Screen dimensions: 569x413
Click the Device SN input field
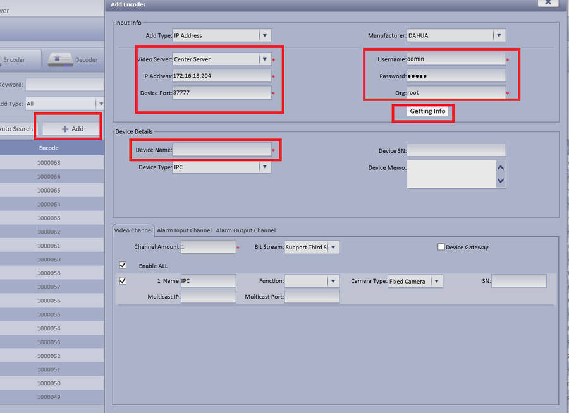tap(456, 150)
